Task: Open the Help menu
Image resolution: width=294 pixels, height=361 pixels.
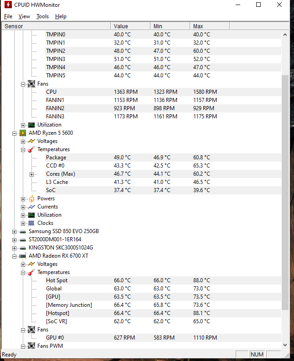Action: click(x=61, y=16)
